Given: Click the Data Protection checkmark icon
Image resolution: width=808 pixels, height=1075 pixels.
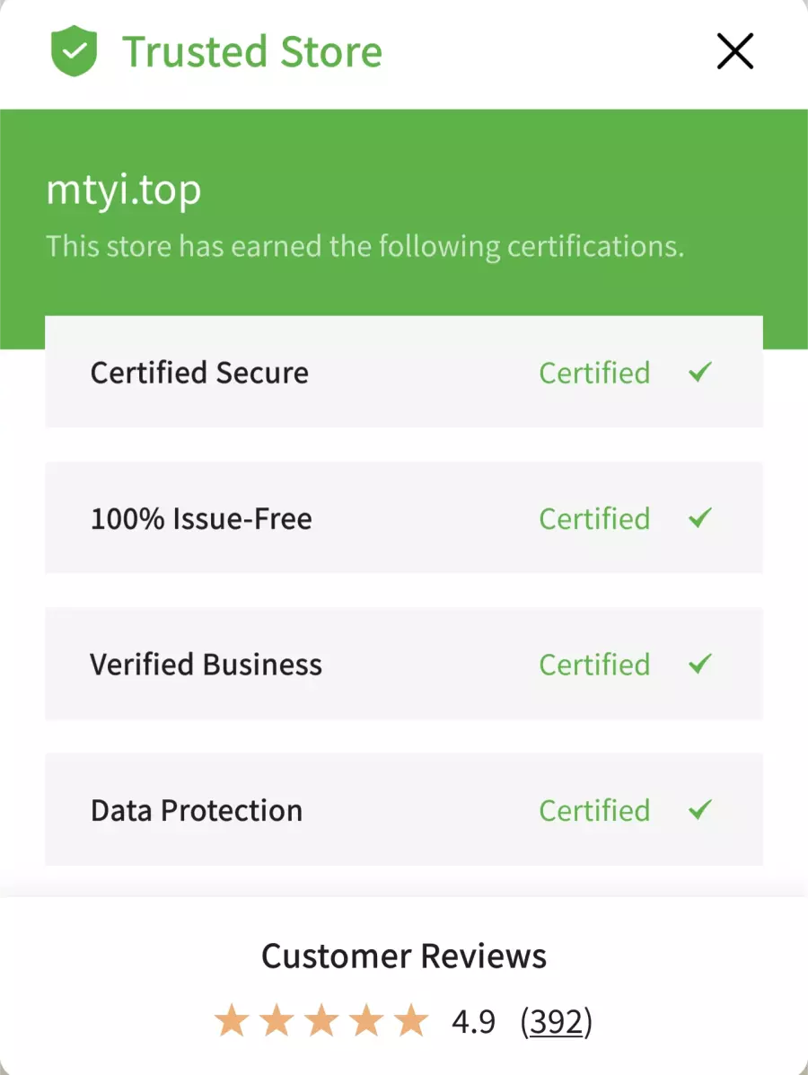Looking at the screenshot, I should click(x=700, y=810).
